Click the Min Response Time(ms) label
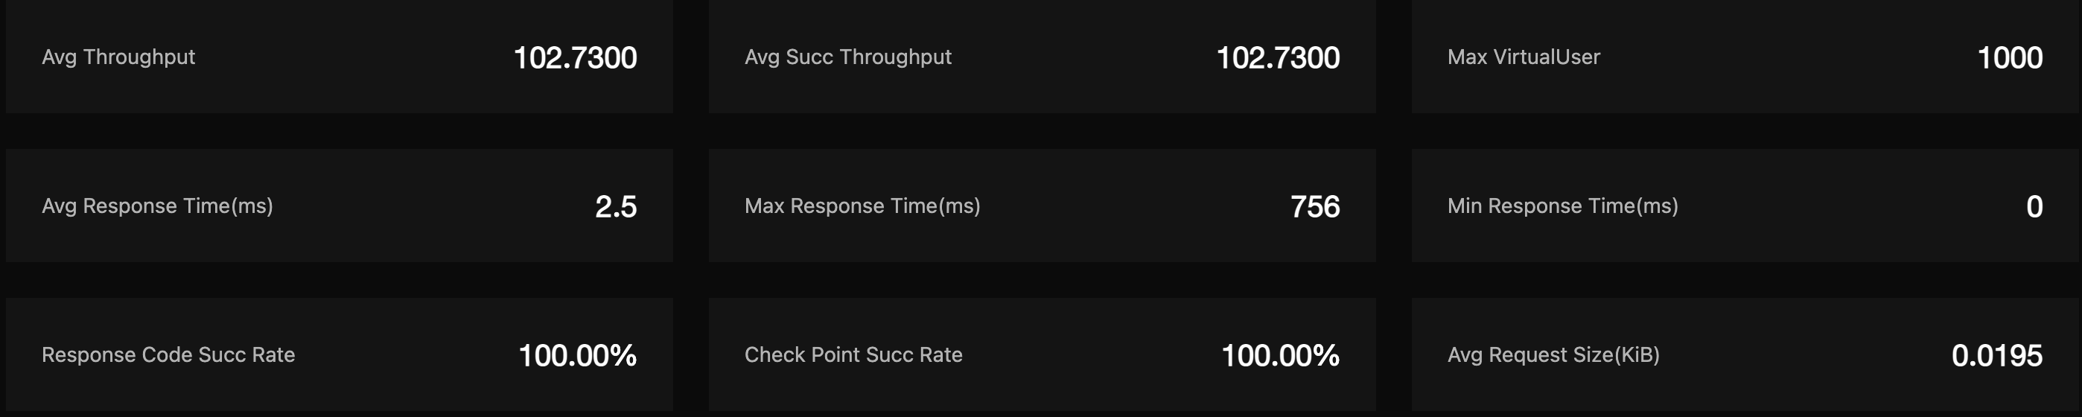Image resolution: width=2082 pixels, height=417 pixels. pos(1562,206)
